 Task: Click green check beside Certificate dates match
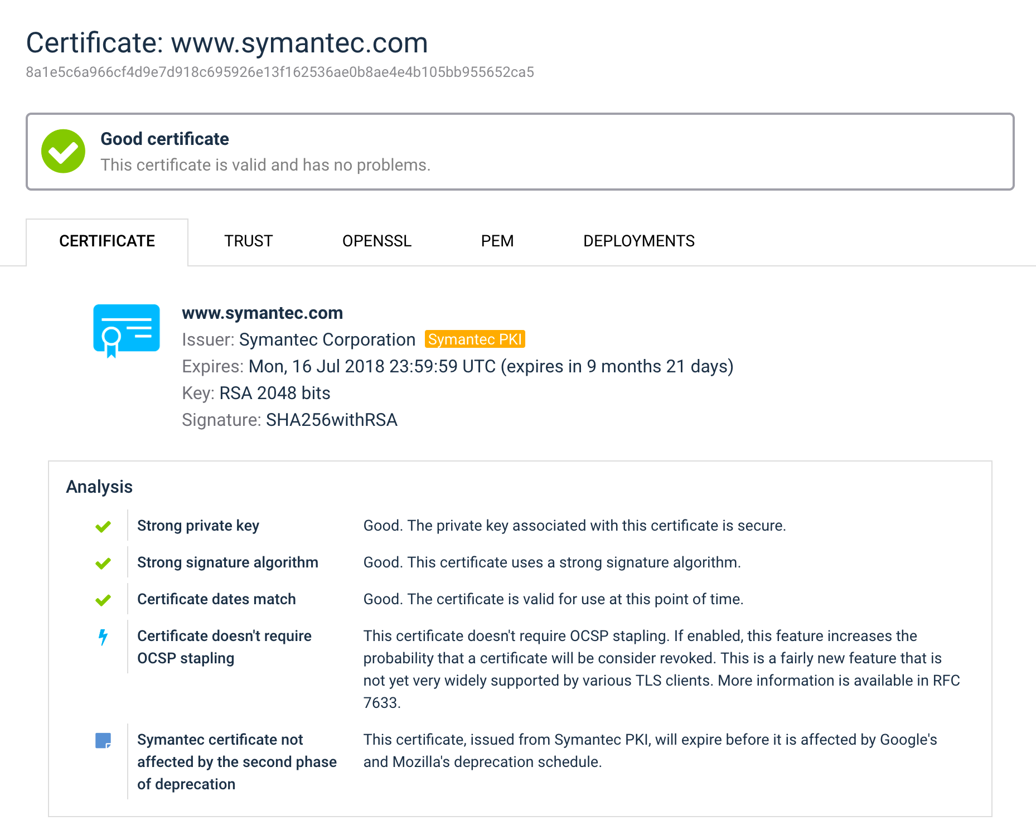point(103,600)
